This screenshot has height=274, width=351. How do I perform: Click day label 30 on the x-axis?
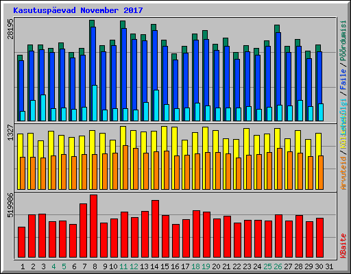tap(319, 266)
